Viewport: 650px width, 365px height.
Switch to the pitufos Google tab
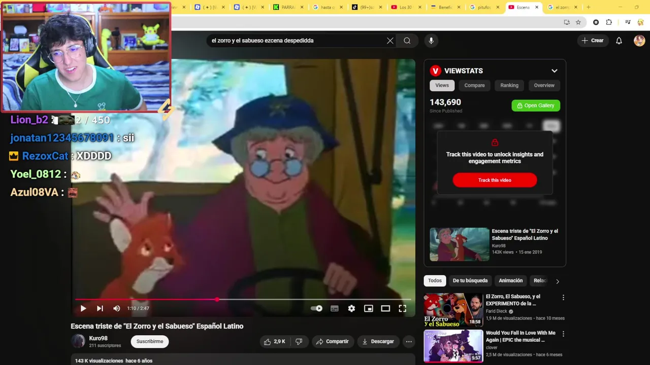485,7
